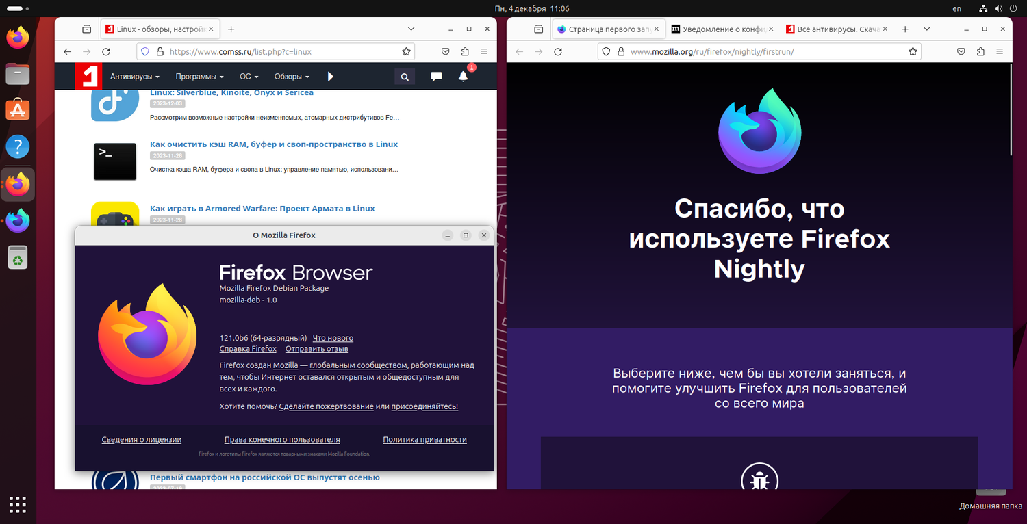Save mozilla.org page to Pocket in Nightly

point(961,51)
